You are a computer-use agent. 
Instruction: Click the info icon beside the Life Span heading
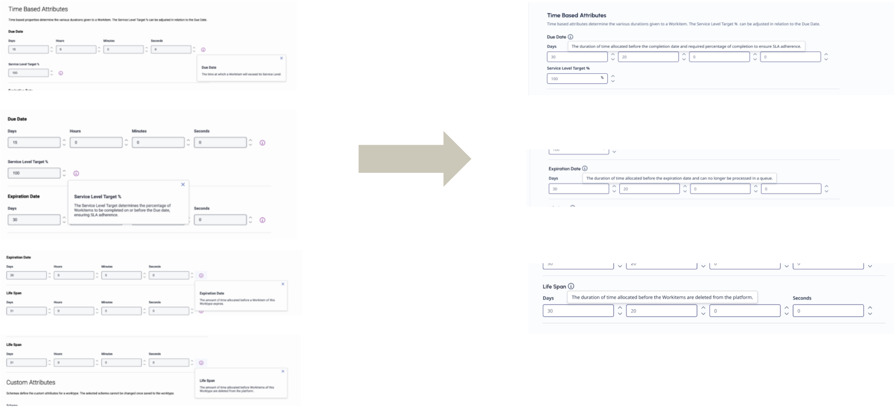click(571, 286)
